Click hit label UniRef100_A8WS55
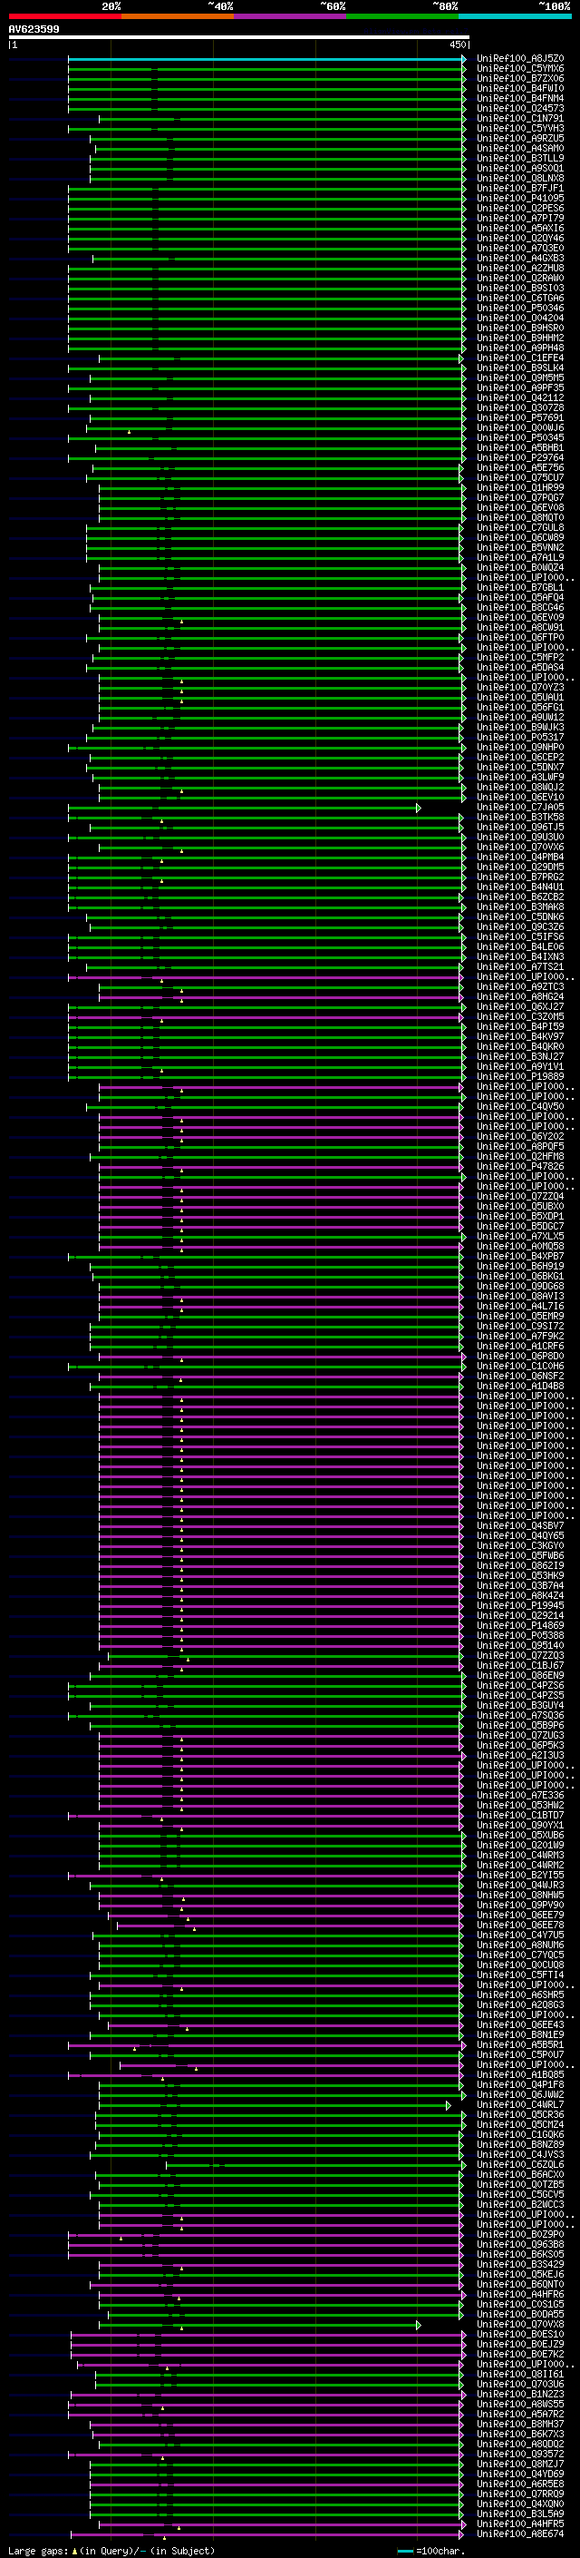This screenshot has height=2558, width=580. tap(520, 2404)
